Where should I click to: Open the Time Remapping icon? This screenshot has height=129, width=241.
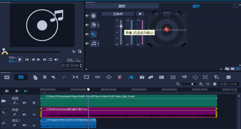pos(184,77)
